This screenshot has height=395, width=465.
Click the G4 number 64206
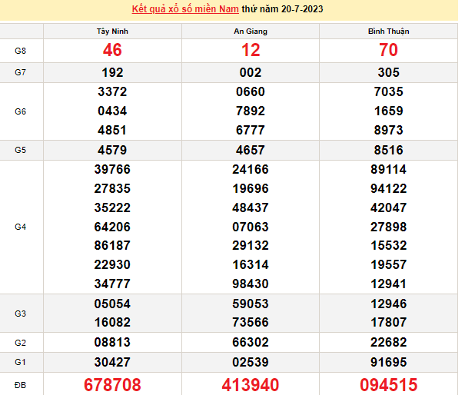click(112, 227)
